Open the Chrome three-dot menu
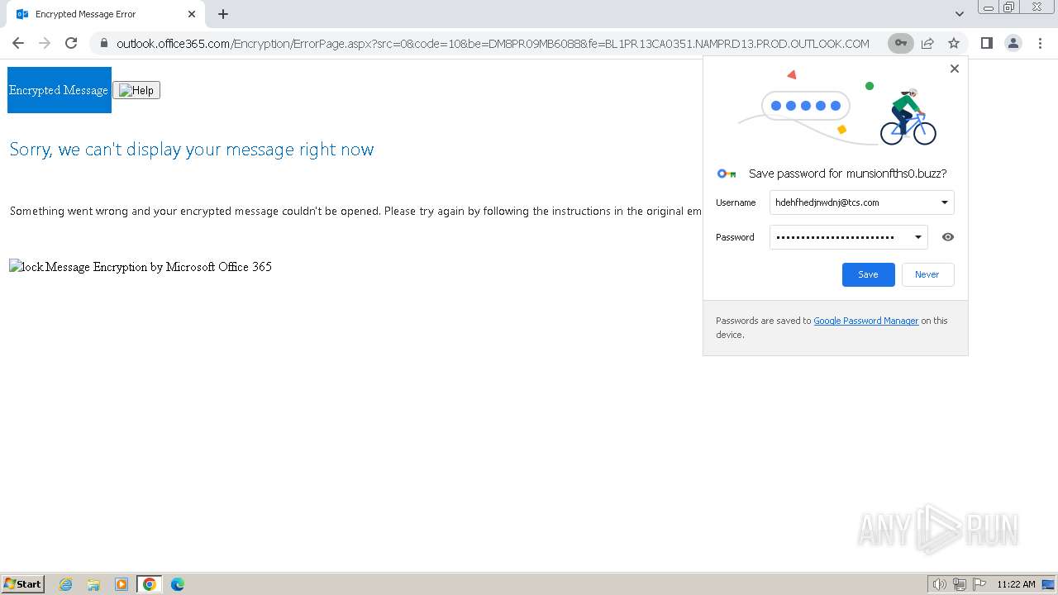The image size is (1058, 595). coord(1040,43)
